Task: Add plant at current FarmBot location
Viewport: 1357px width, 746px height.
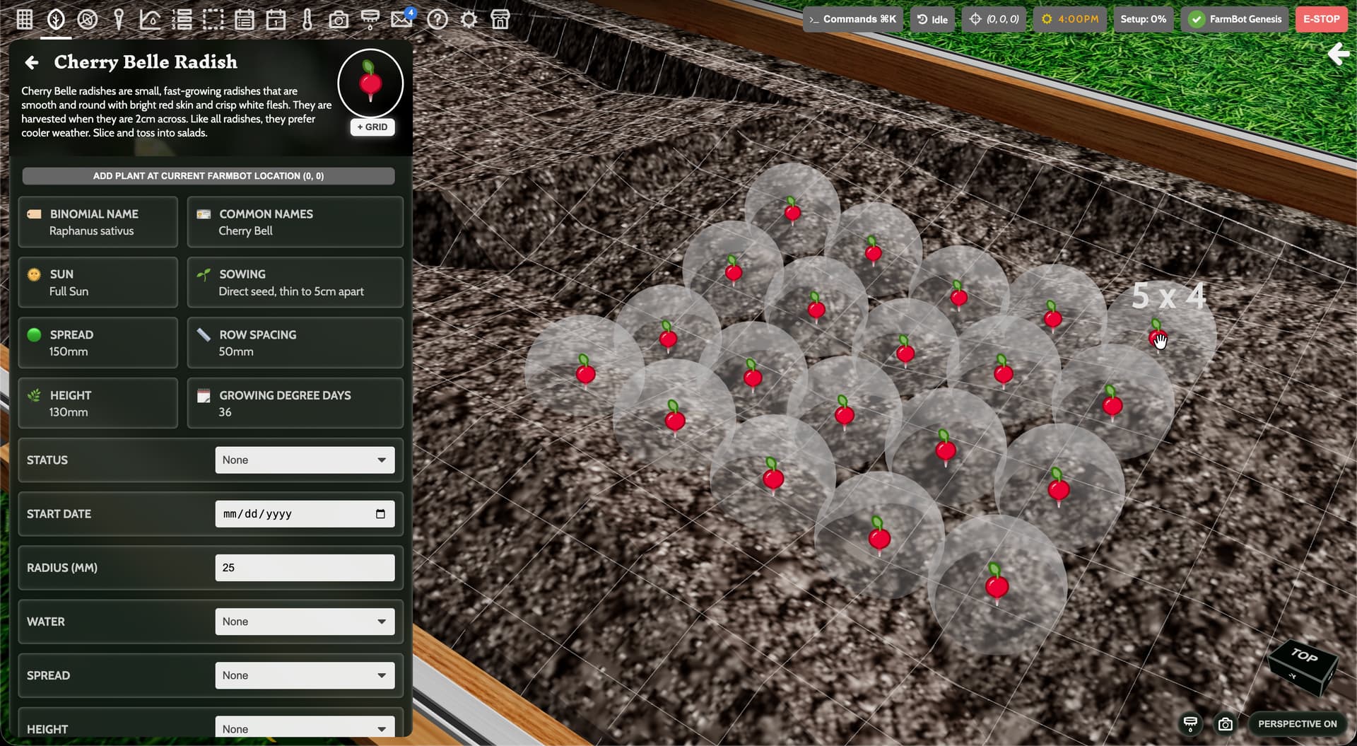Action: point(208,176)
